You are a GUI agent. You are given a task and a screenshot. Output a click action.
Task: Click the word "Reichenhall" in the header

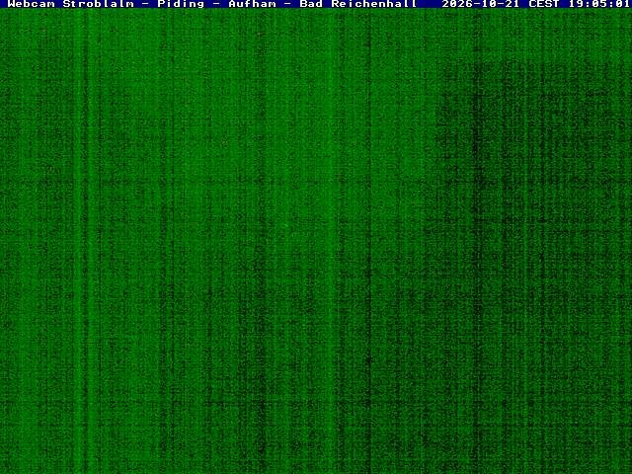click(x=374, y=4)
